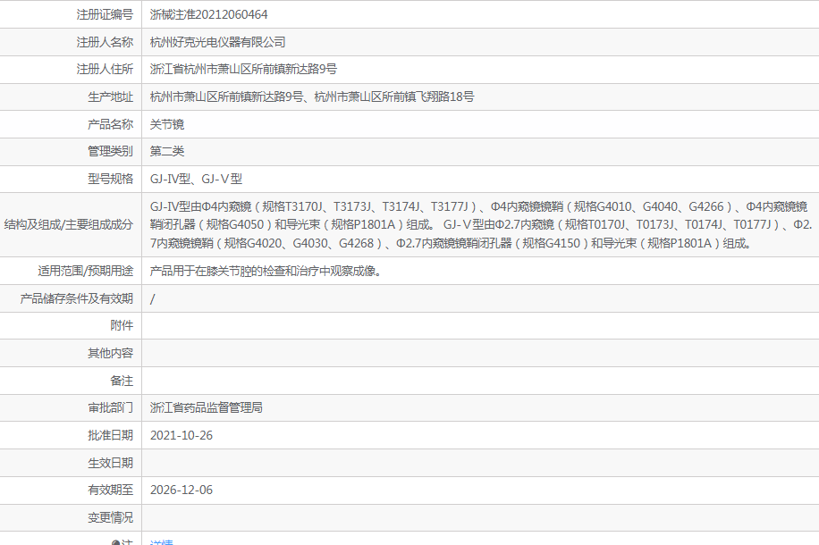Click the structure description paragraph starting GJ-IV型由Φ4内窥镜
The height and width of the screenshot is (545, 819).
[x=480, y=225]
